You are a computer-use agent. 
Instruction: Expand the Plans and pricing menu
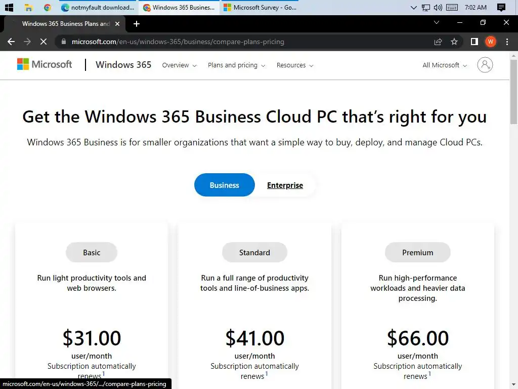point(237,65)
